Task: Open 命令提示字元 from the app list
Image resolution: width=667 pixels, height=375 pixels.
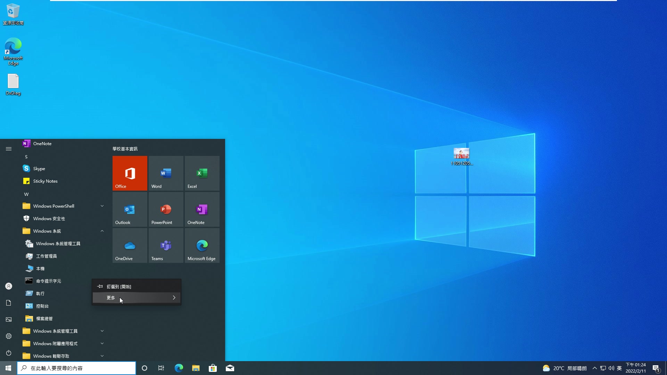Action: (x=48, y=281)
